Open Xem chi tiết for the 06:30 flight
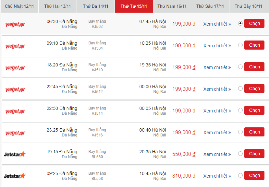 tap(217, 24)
